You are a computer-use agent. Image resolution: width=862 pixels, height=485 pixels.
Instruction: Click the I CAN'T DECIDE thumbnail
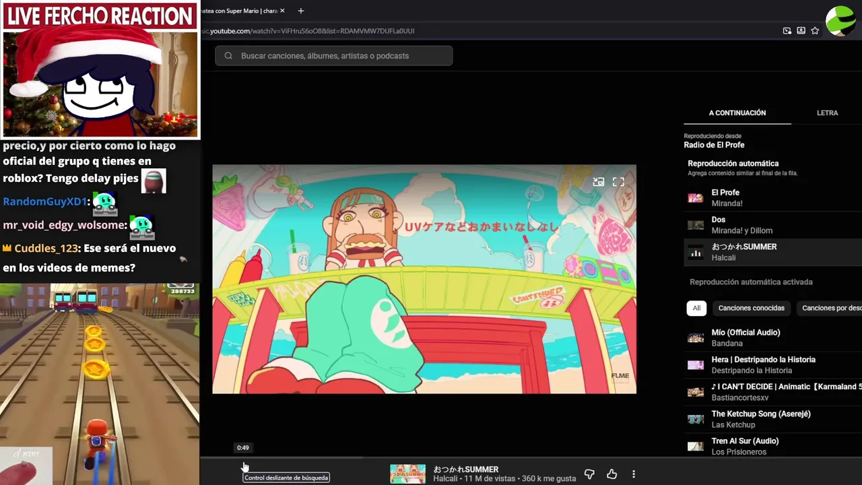pos(696,392)
